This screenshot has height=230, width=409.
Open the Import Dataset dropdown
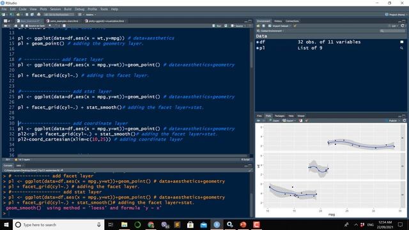pyautogui.click(x=280, y=26)
